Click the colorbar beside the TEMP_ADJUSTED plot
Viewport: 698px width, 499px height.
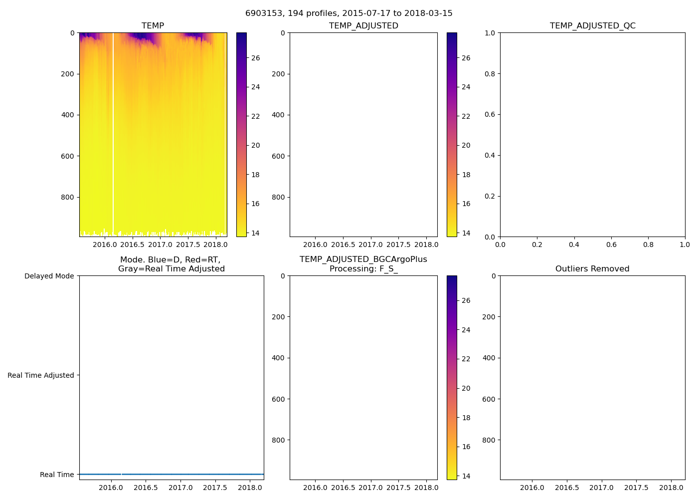click(452, 135)
